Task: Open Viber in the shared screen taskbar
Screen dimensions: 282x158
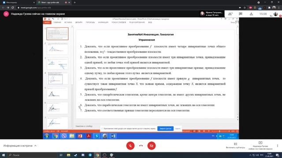Action: 64,136
